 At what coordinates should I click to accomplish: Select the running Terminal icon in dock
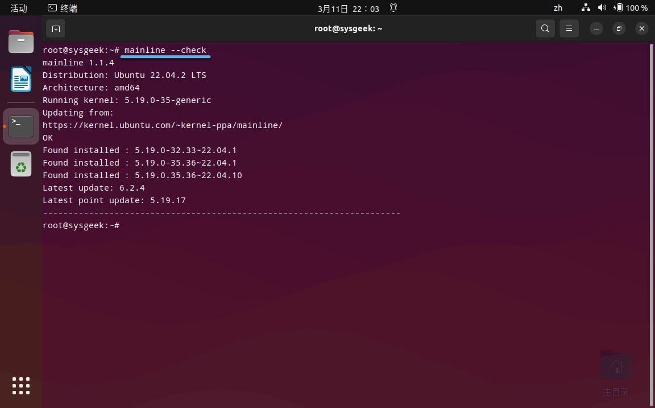point(21,126)
